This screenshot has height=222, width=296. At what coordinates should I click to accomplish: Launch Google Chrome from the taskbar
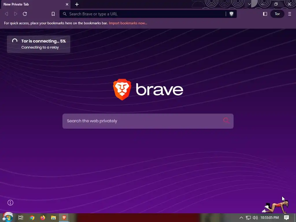(x=32, y=218)
